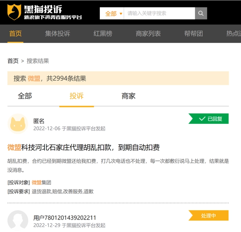Focus the keyword search input field

click(159, 13)
